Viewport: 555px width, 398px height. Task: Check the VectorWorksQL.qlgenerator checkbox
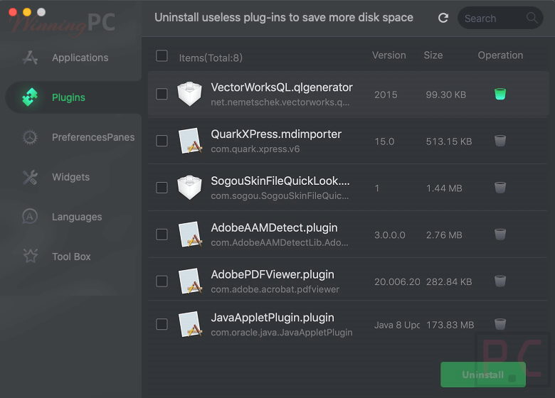(x=162, y=94)
